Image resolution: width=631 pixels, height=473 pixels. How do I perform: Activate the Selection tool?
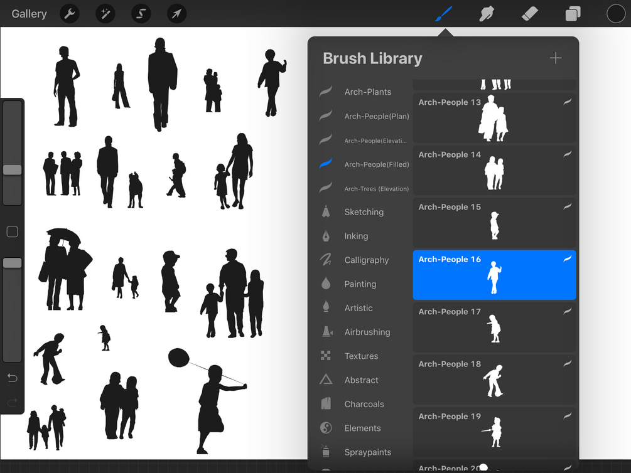[141, 14]
